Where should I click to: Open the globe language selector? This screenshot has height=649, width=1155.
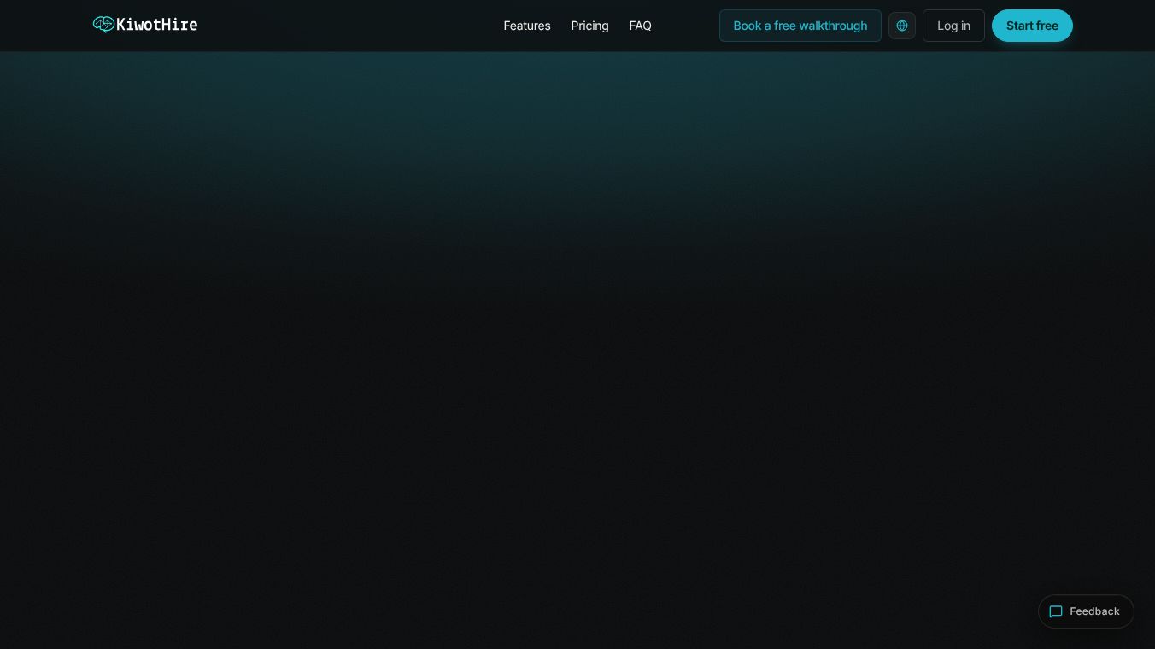pyautogui.click(x=902, y=26)
